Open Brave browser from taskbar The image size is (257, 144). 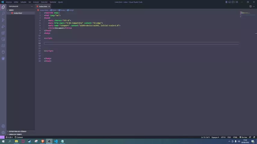coord(43,141)
